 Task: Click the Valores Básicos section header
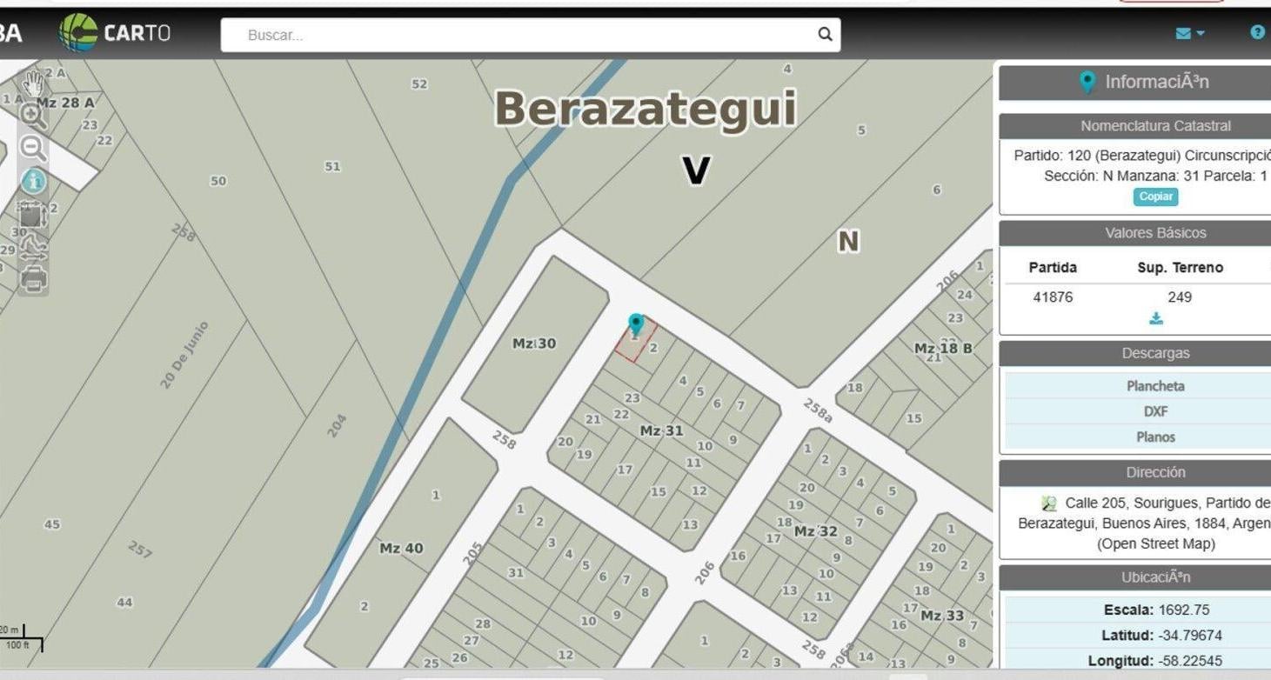click(1135, 233)
